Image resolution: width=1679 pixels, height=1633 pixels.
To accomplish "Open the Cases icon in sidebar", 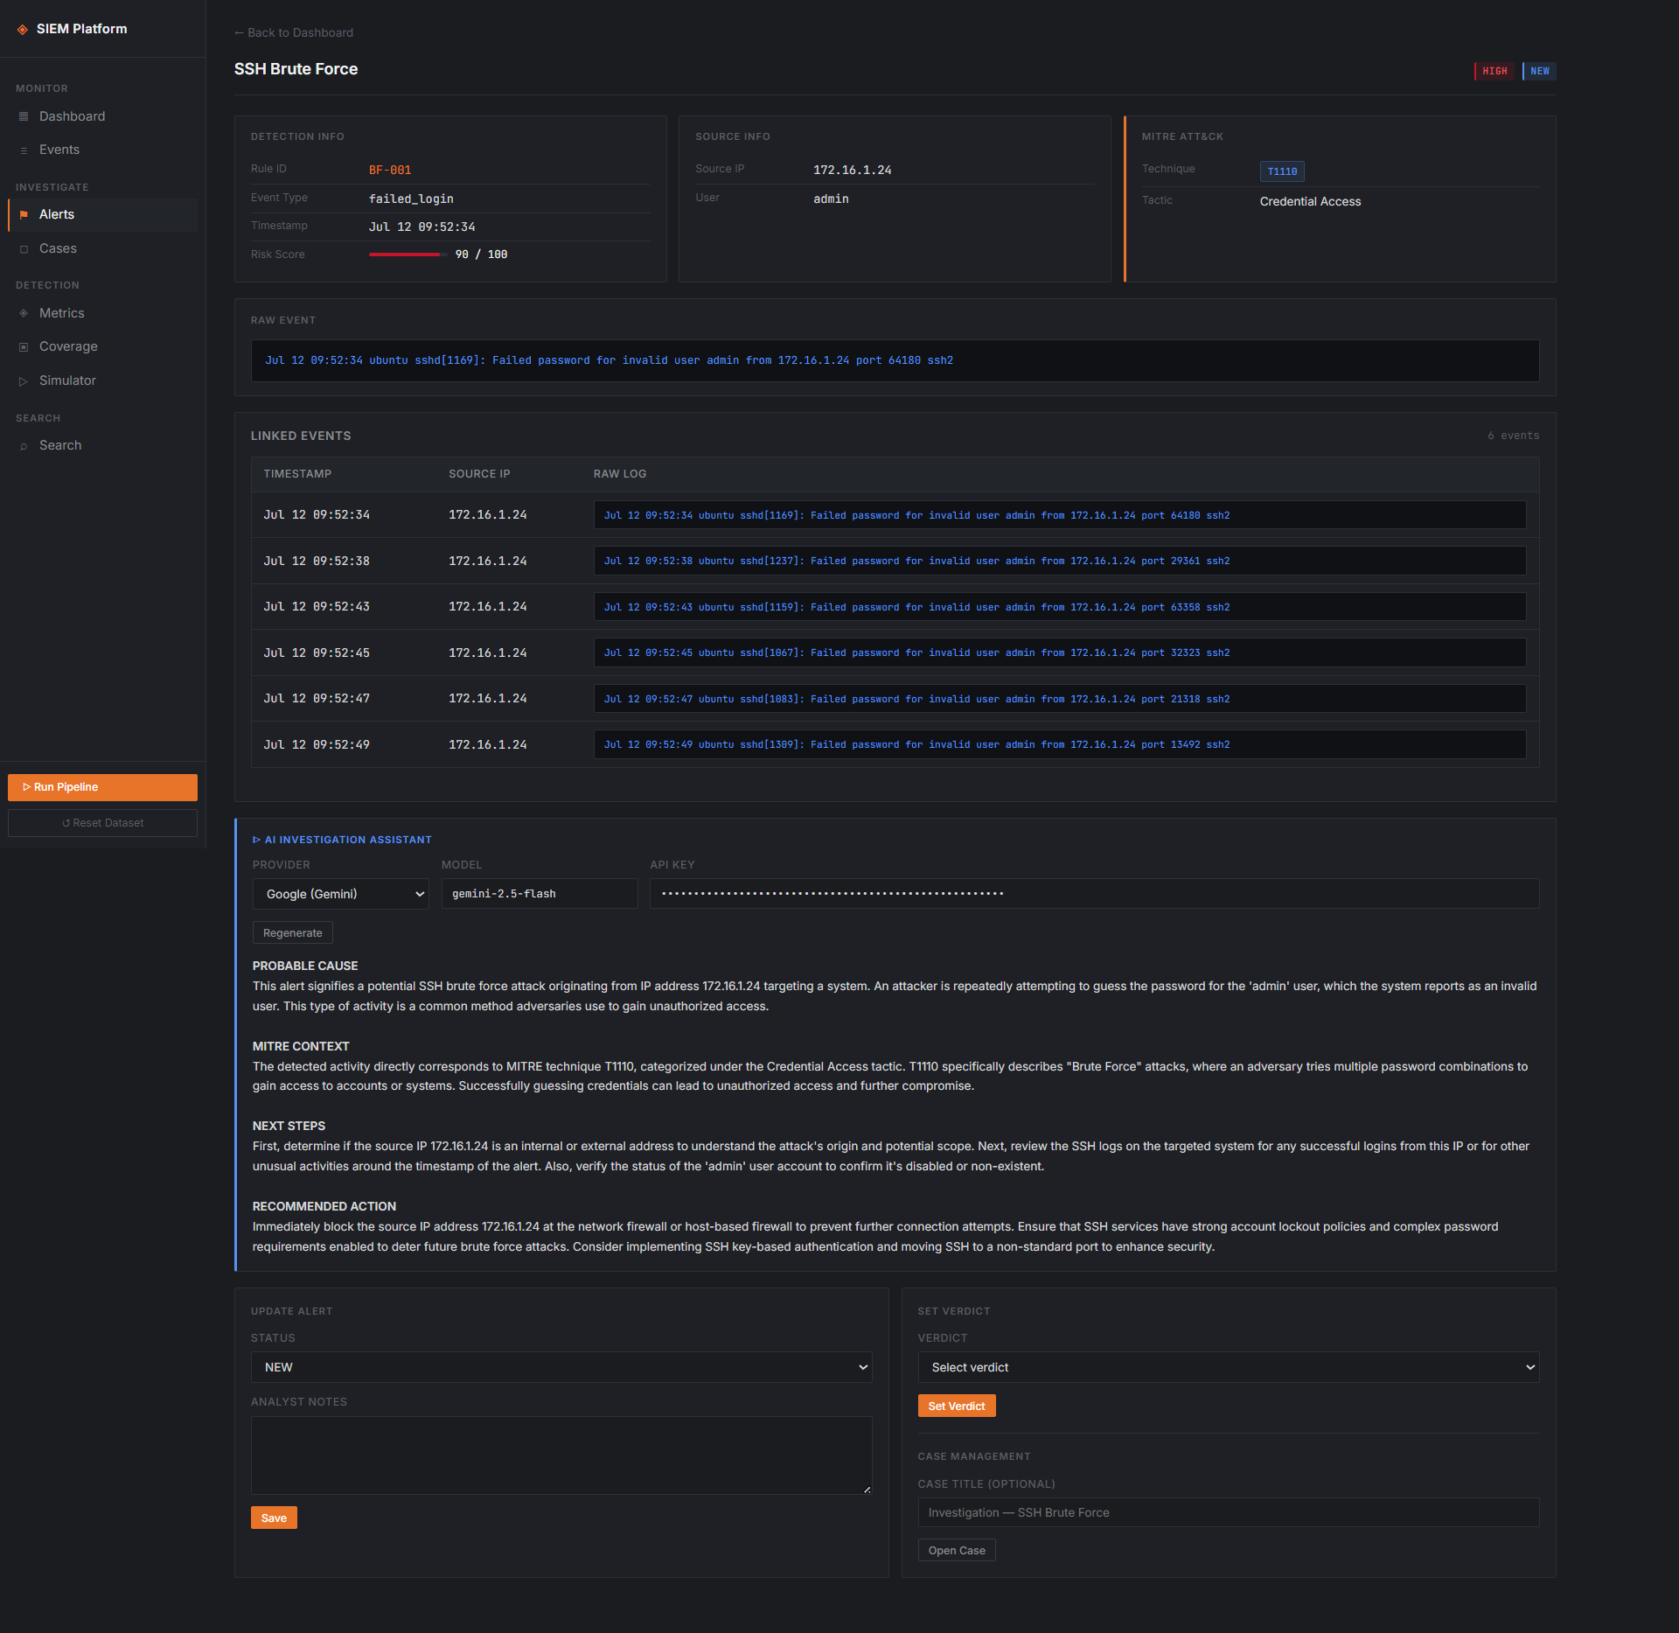I will point(24,249).
